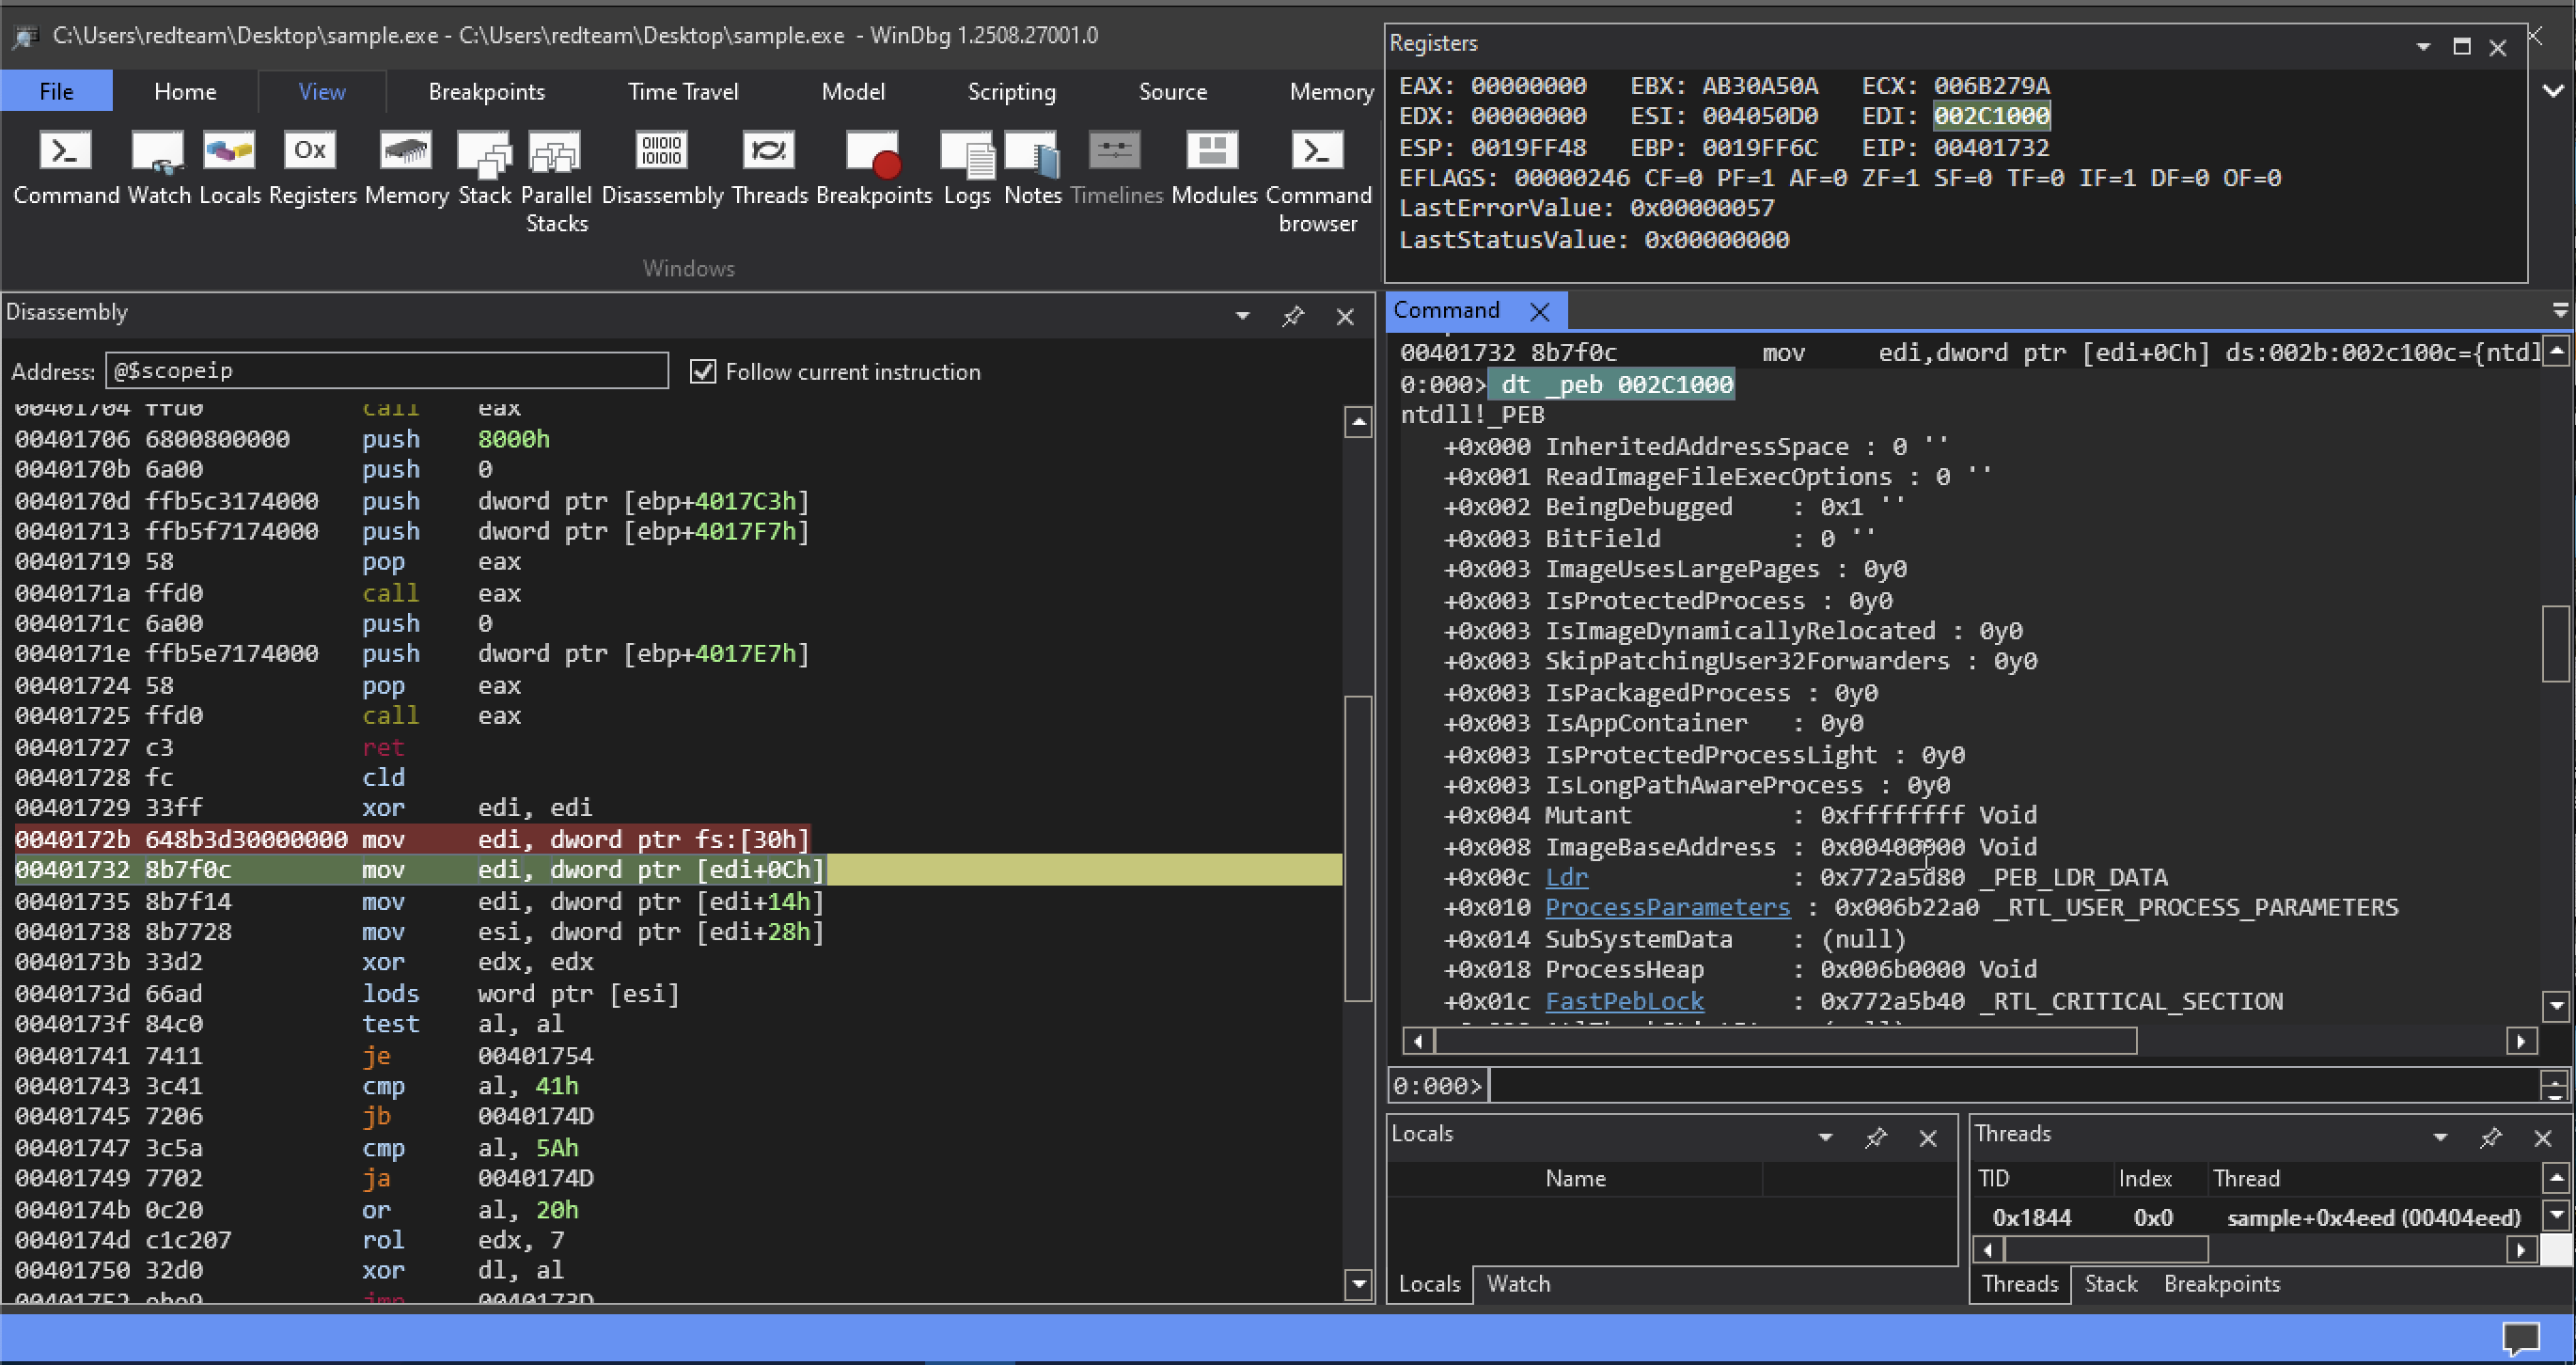Click the Ldr link in command output

(x=1566, y=878)
